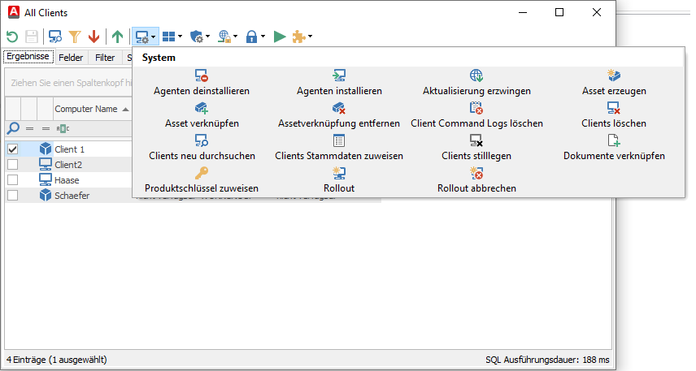Minimize the All Clients window

(x=523, y=12)
